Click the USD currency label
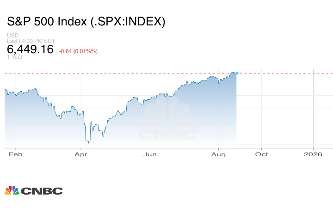The height and width of the screenshot is (208, 333). coord(12,36)
